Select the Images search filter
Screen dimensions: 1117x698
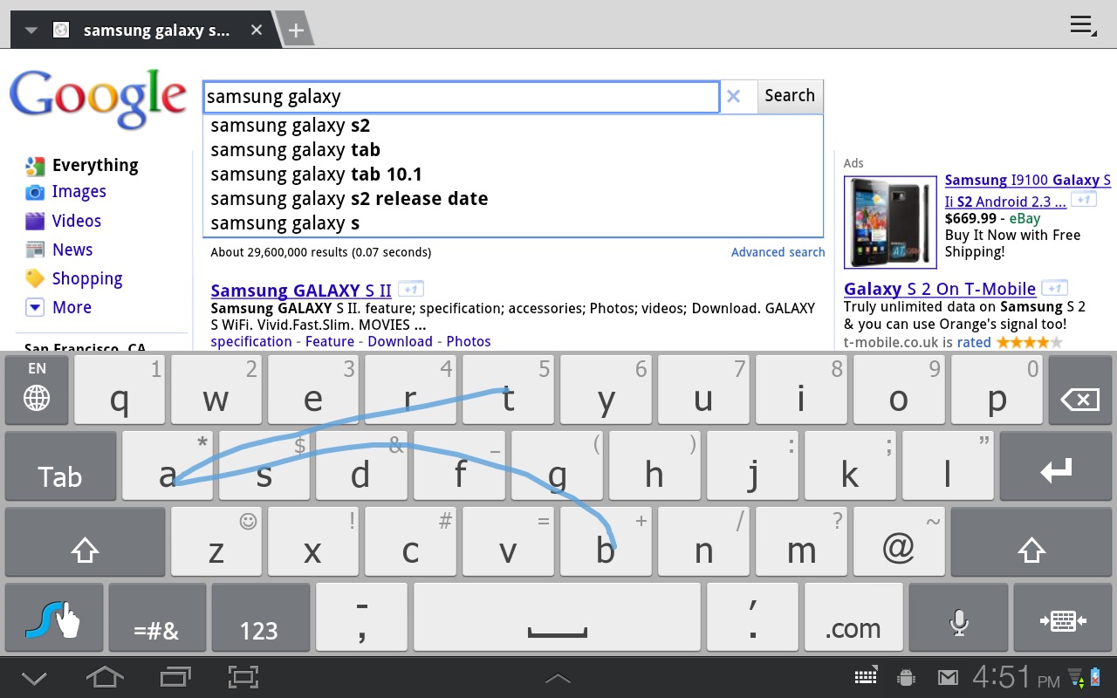(x=79, y=192)
